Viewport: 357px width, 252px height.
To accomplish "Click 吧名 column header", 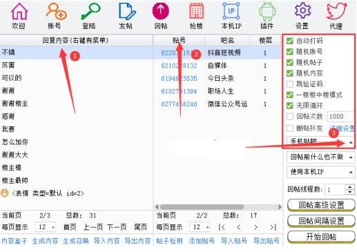I will [227, 41].
